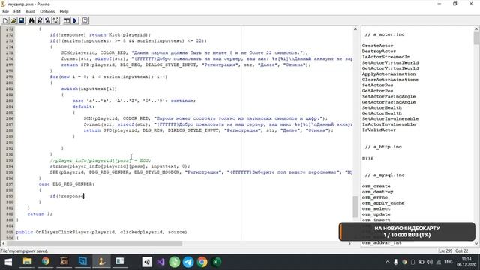This screenshot has width=480, height=270.
Task: Click the 'case DLG_REG_GENDER:' line in the editor
Action: coord(67,184)
